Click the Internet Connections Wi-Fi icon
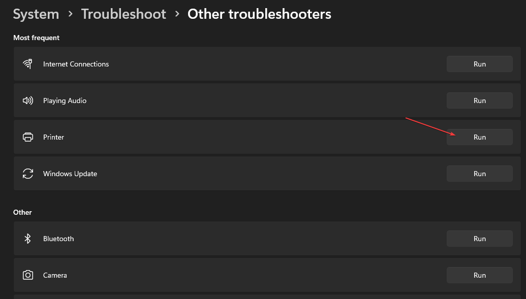Screen dimensions: 526x299 27,63
